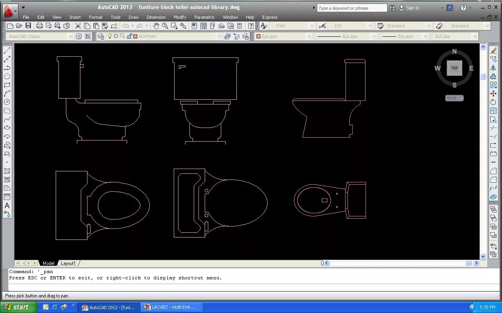Select the Mirror modify tool
The width and height of the screenshot is (502, 313).
(x=493, y=68)
